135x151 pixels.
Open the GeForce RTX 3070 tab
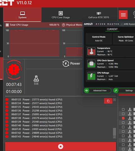click(x=99, y=15)
